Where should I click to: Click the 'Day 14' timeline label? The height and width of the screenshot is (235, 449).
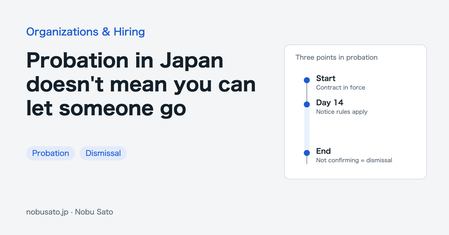[x=330, y=103]
